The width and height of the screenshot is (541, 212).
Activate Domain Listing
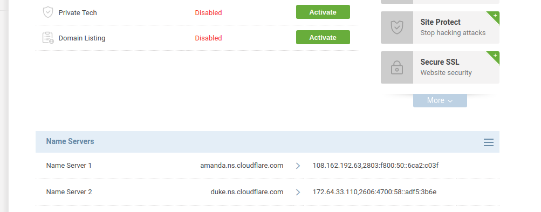click(x=323, y=37)
